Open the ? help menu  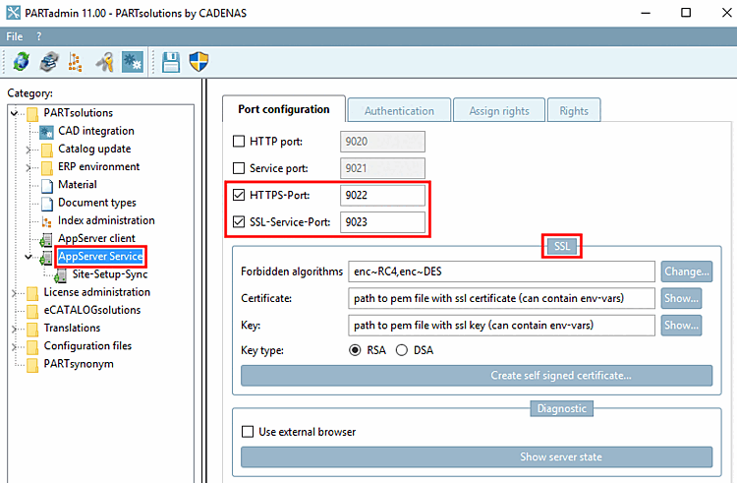coord(39,36)
